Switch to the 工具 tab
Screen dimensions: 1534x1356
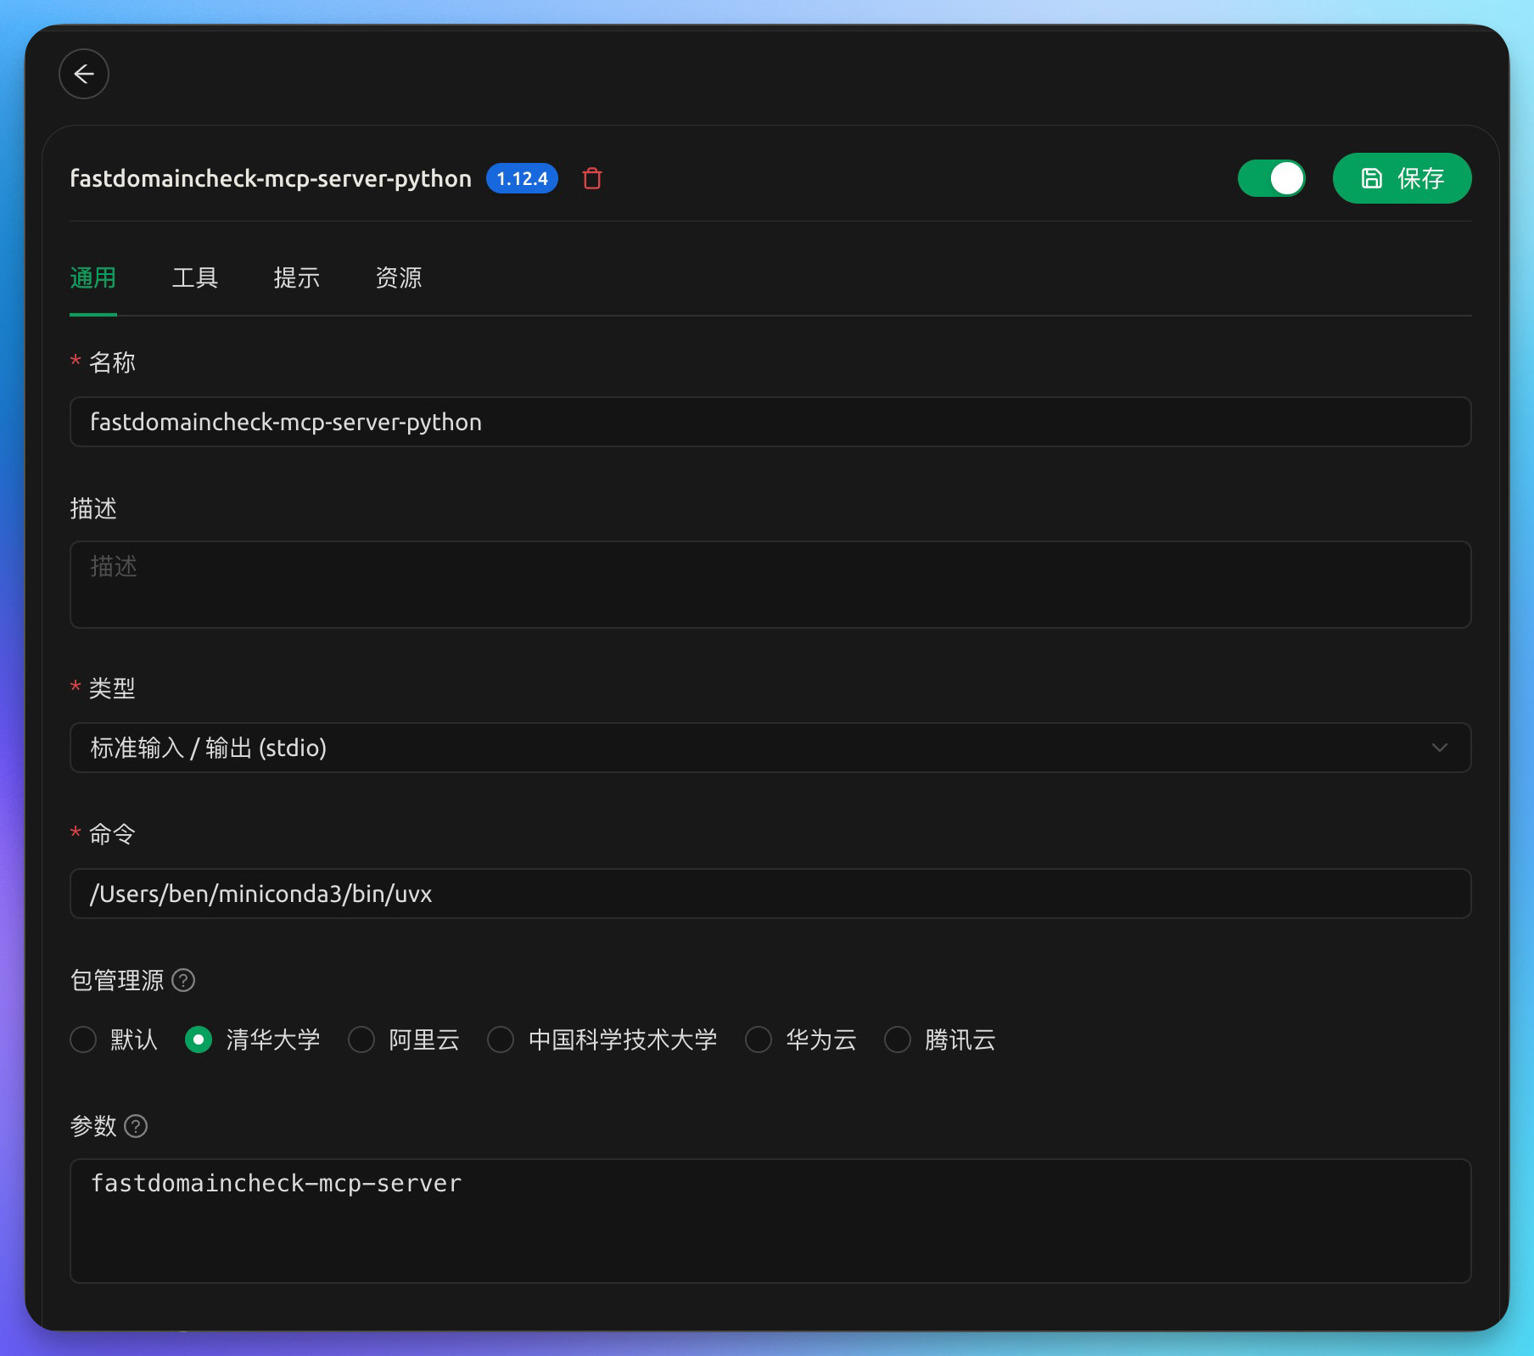point(196,278)
